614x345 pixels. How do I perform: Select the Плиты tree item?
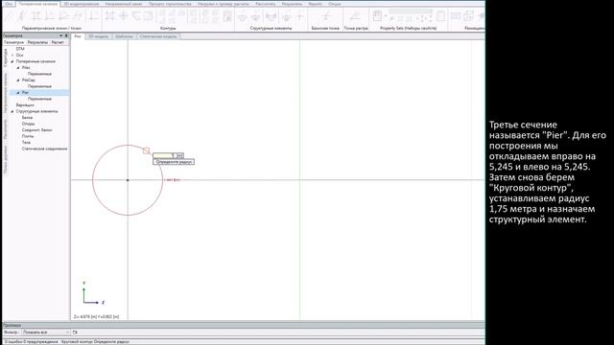click(x=28, y=136)
